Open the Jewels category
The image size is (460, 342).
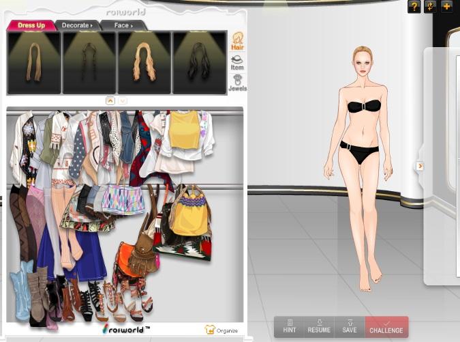237,83
